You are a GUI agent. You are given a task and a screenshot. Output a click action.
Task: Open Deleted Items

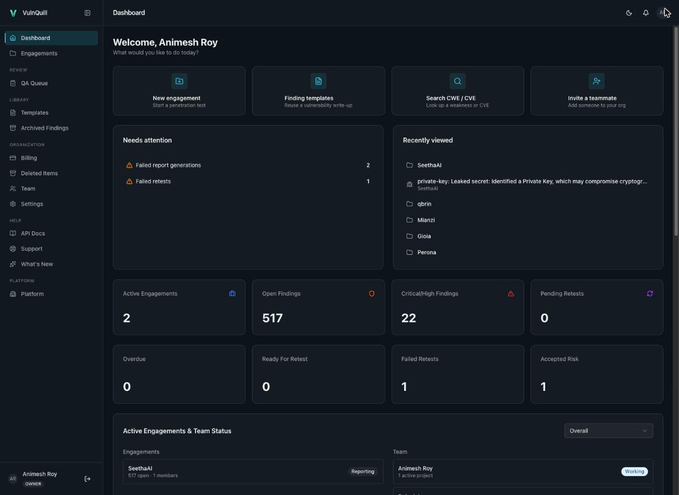51,173
